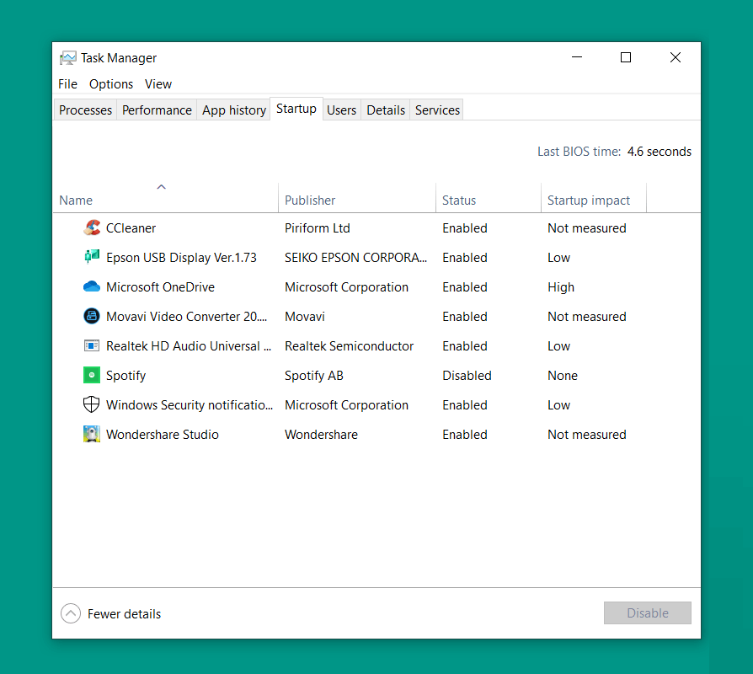
Task: Switch to the Performance tab
Action: [157, 110]
